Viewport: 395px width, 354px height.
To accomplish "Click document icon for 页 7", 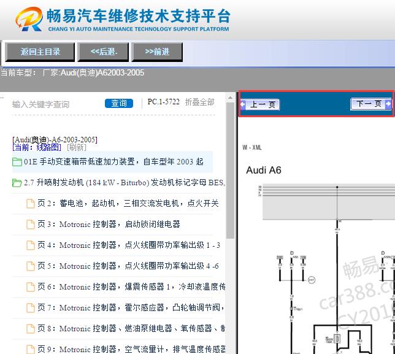I will (31, 308).
